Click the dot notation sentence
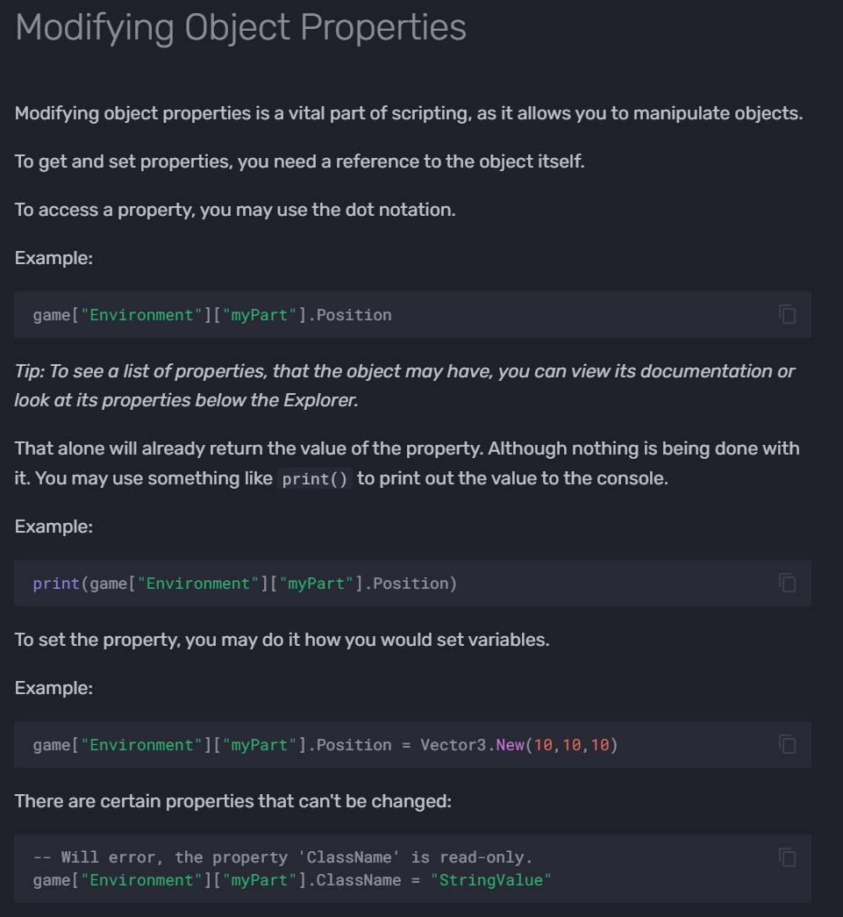Viewport: 843px width, 917px height. coord(235,210)
